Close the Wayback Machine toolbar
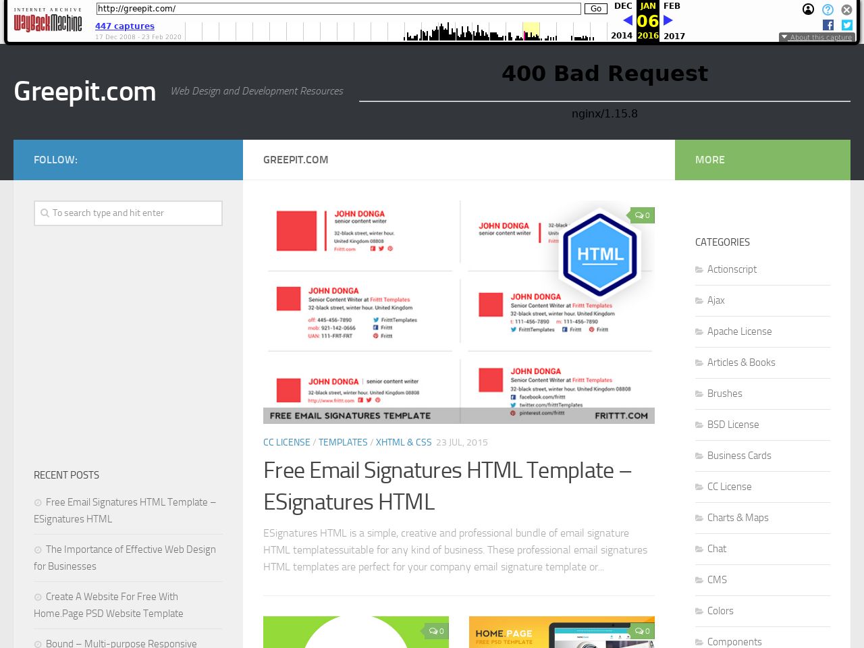Image resolution: width=864 pixels, height=648 pixels. click(x=846, y=10)
